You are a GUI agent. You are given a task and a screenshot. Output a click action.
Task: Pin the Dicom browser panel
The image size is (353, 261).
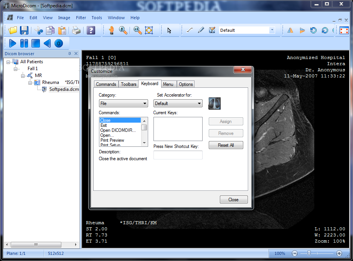pyautogui.click(x=69, y=54)
